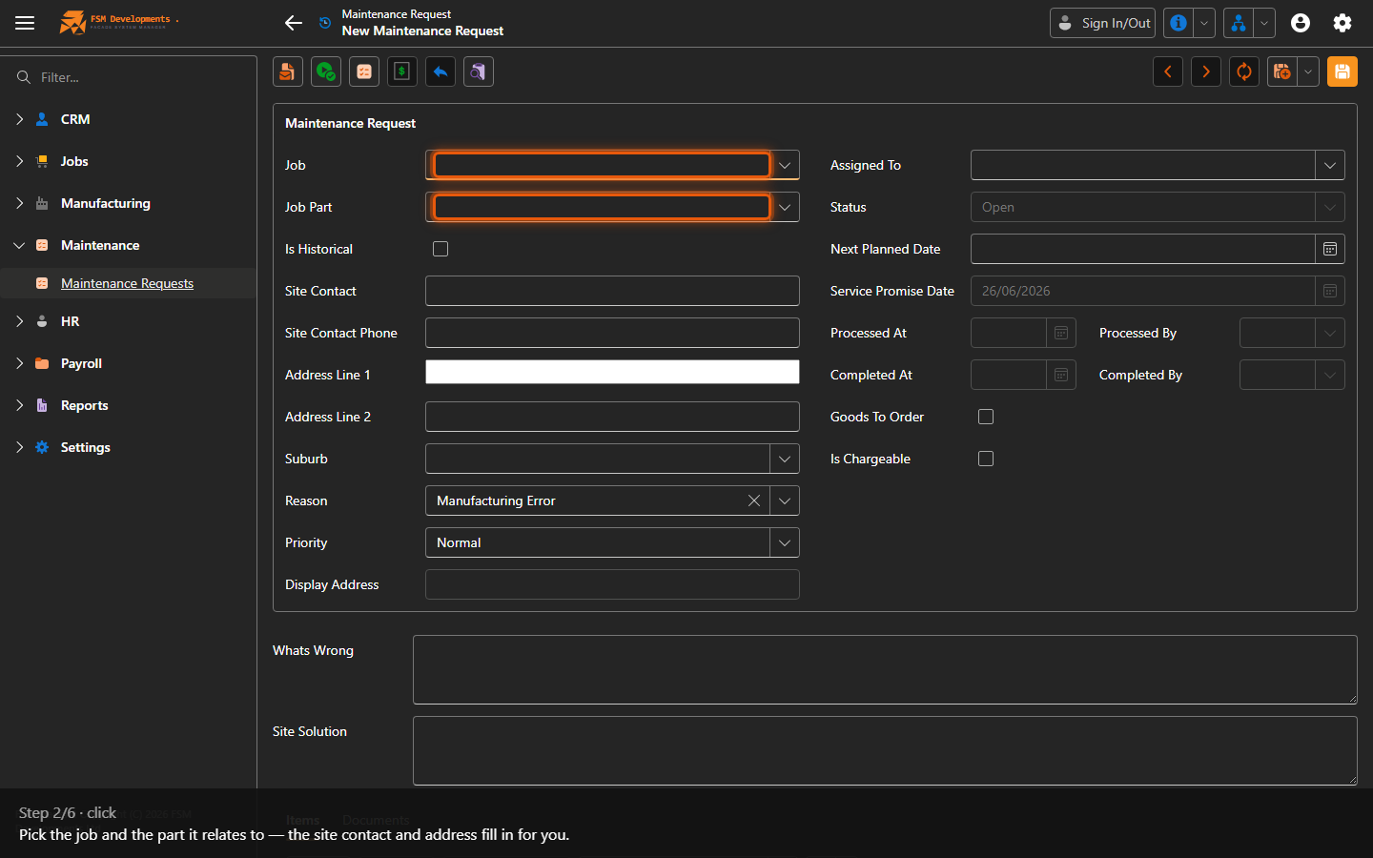Expand the Manufacturing tree chevron

click(19, 203)
